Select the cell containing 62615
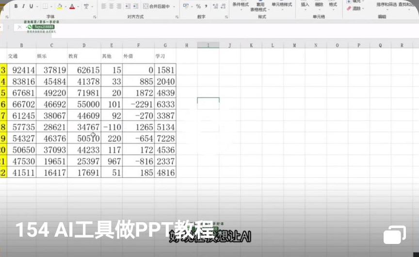The height and width of the screenshot is (257, 419). click(84, 70)
